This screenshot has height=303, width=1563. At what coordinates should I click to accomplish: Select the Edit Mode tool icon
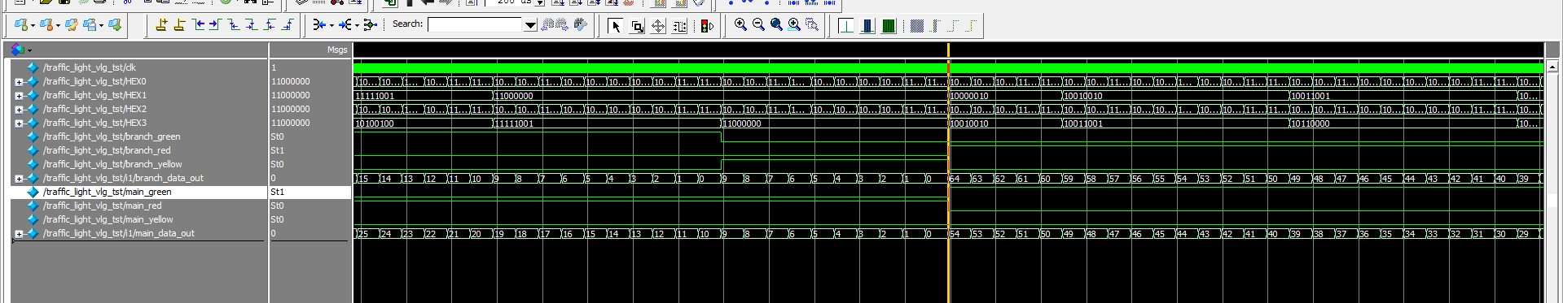pyautogui.click(x=679, y=26)
